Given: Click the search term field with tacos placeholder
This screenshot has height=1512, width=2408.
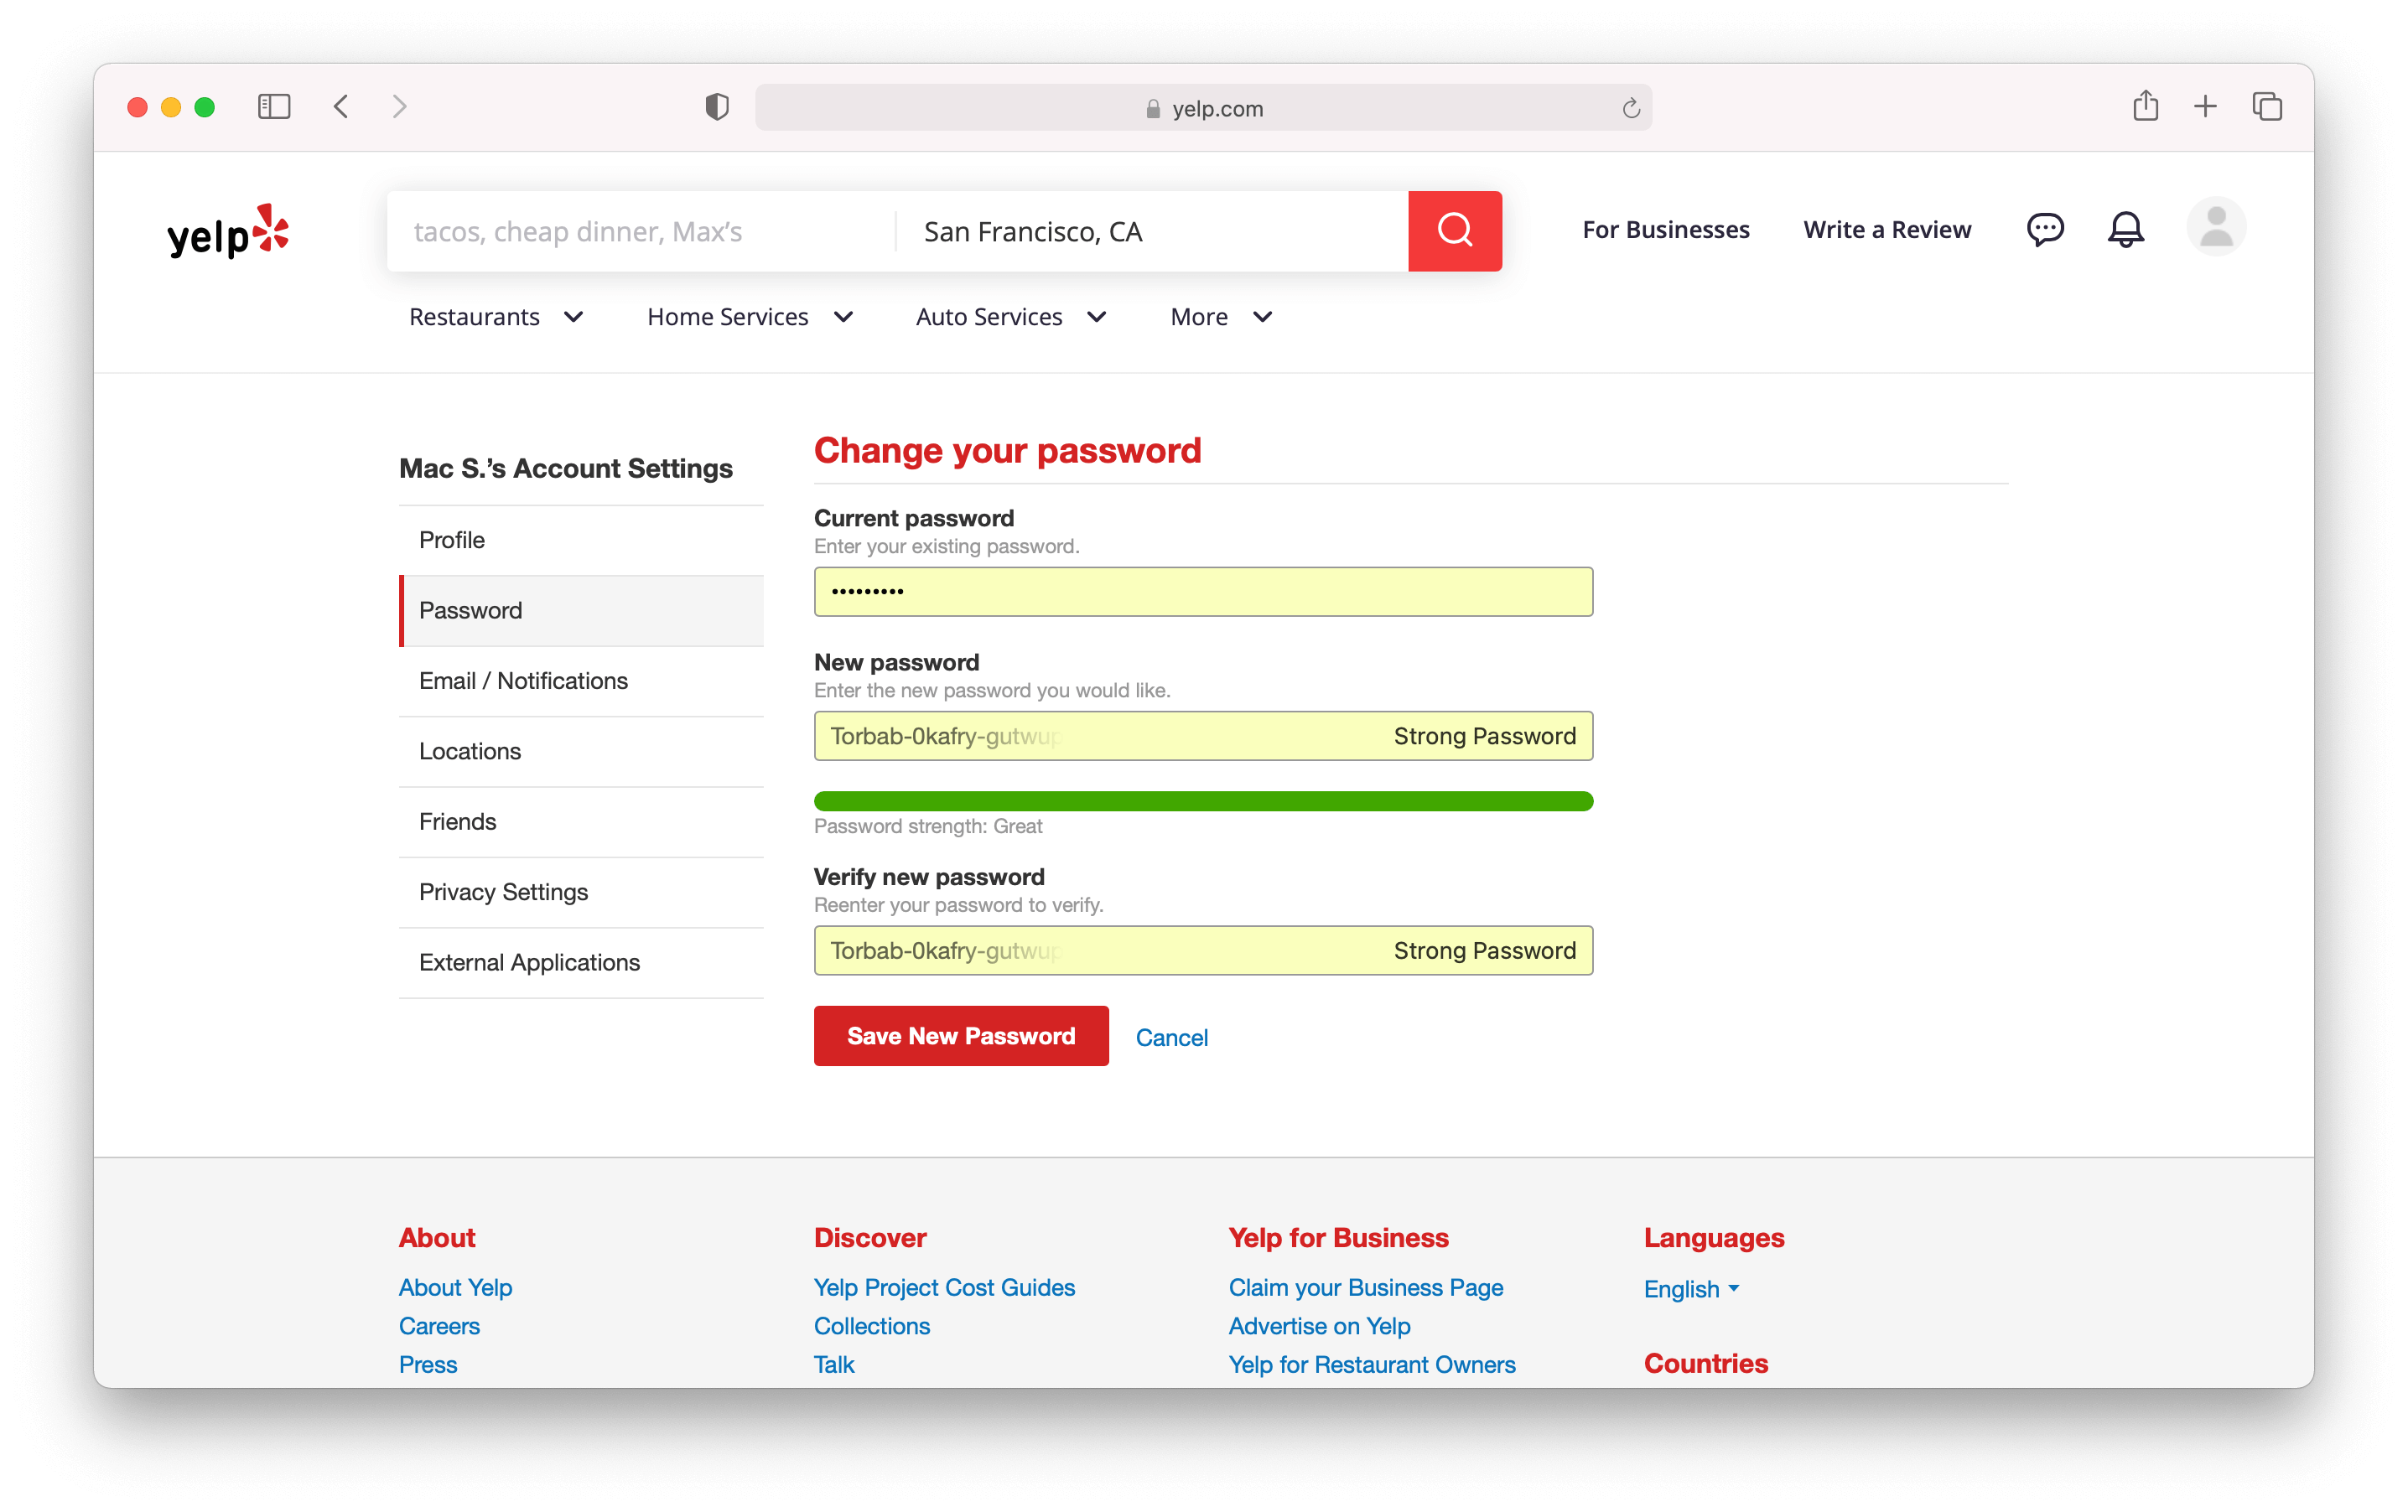Looking at the screenshot, I should 641,232.
